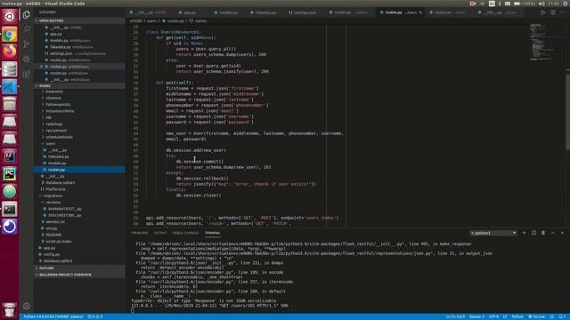Viewport: 570px width, 320px height.
Task: Open the Run and Debug view
Action: (x=26, y=59)
